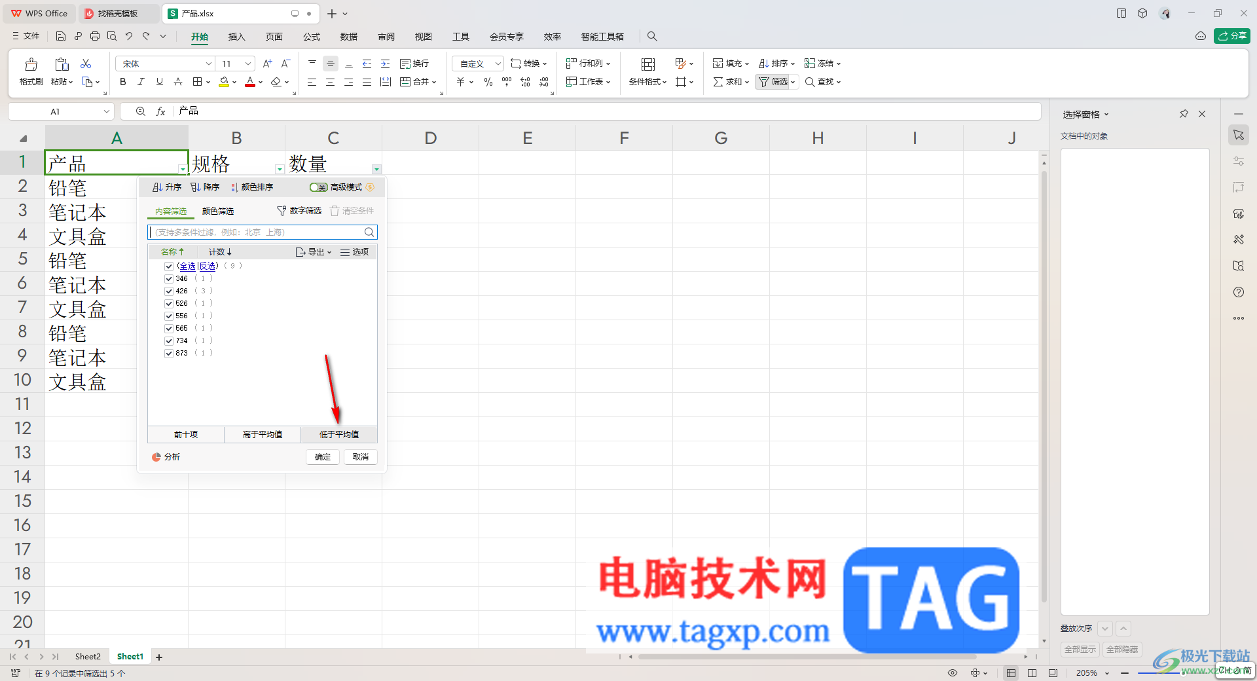The width and height of the screenshot is (1257, 681).
Task: Open the Insert (插入) ribbon tab
Action: pos(236,37)
